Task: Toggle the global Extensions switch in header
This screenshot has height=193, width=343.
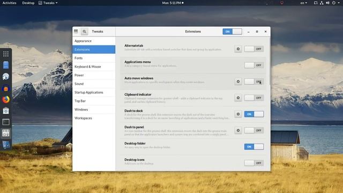Action: tap(232, 32)
